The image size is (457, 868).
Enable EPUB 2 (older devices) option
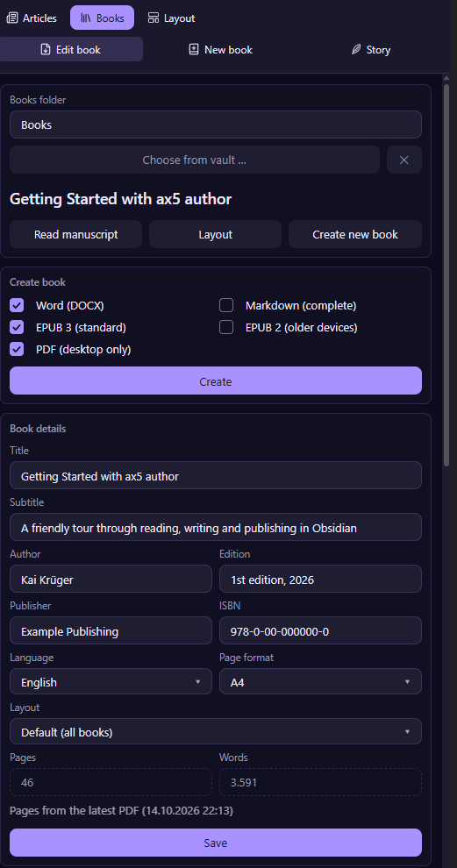[x=226, y=328]
